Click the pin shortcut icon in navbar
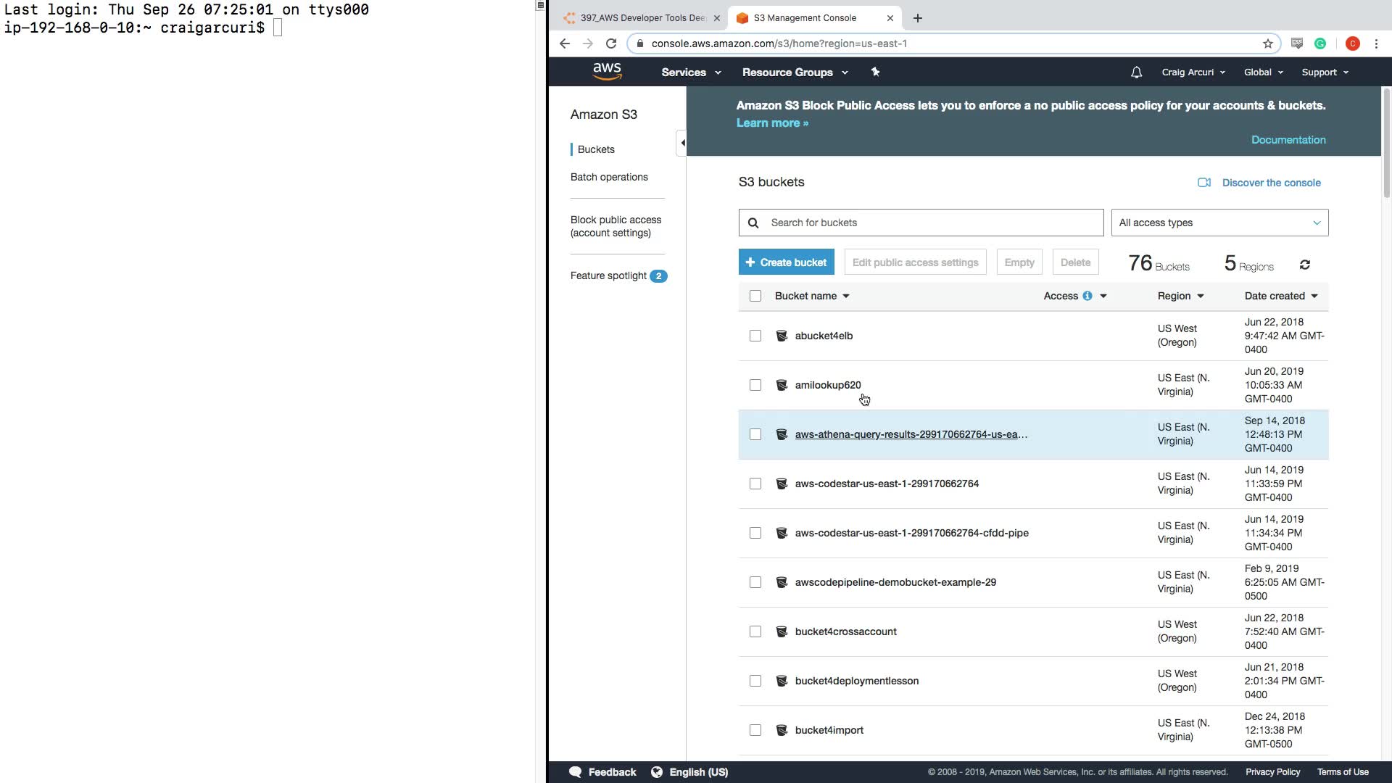1392x783 pixels. 875,72
